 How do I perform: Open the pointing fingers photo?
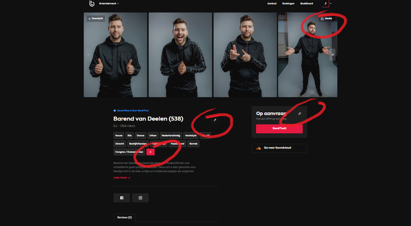[245, 55]
